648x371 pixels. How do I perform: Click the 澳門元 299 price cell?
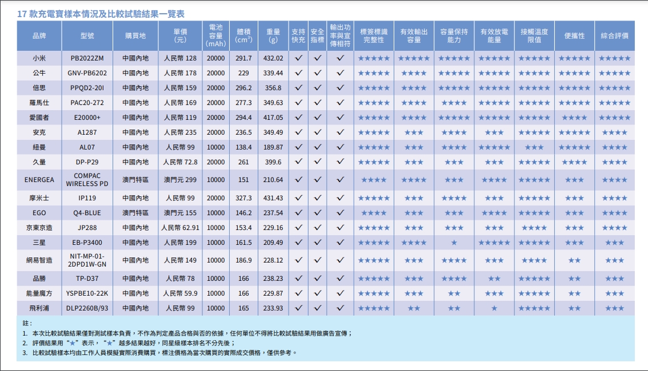(x=180, y=180)
